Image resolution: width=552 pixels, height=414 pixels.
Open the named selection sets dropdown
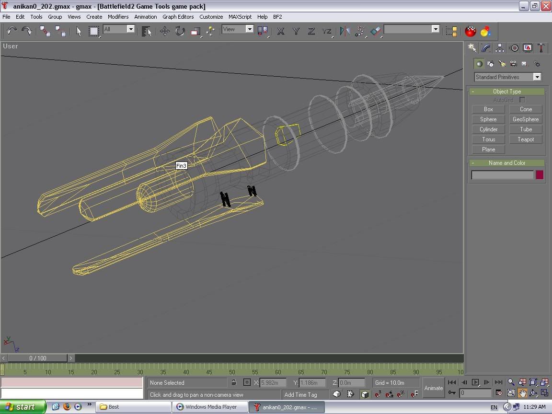tap(412, 29)
